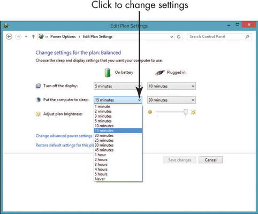Click the Edit Plan Settings breadcrumb
258x214 pixels.
(98, 36)
